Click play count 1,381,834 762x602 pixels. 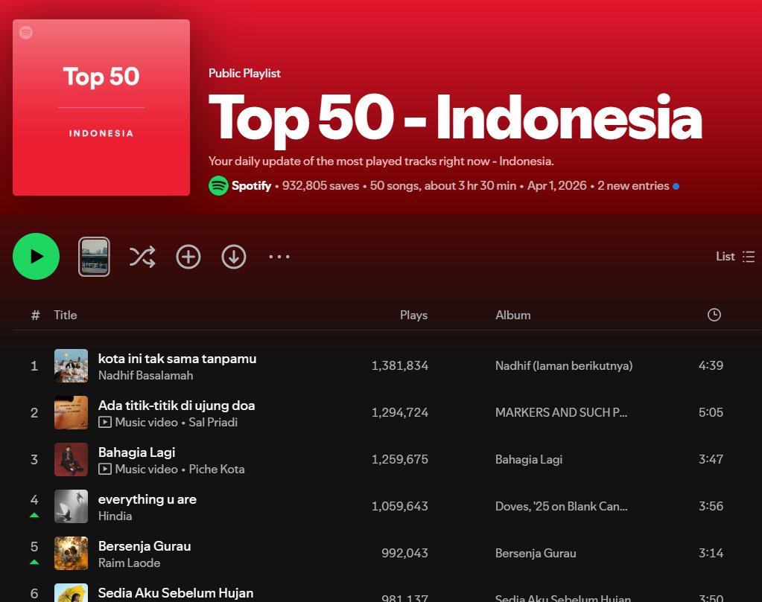(x=399, y=365)
